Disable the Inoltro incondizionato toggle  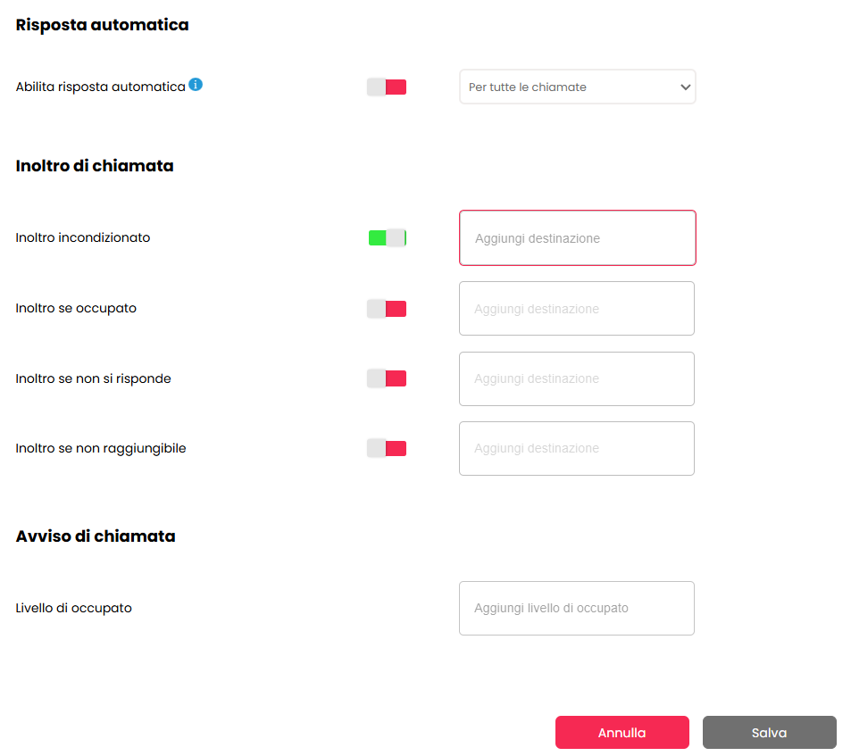(387, 237)
